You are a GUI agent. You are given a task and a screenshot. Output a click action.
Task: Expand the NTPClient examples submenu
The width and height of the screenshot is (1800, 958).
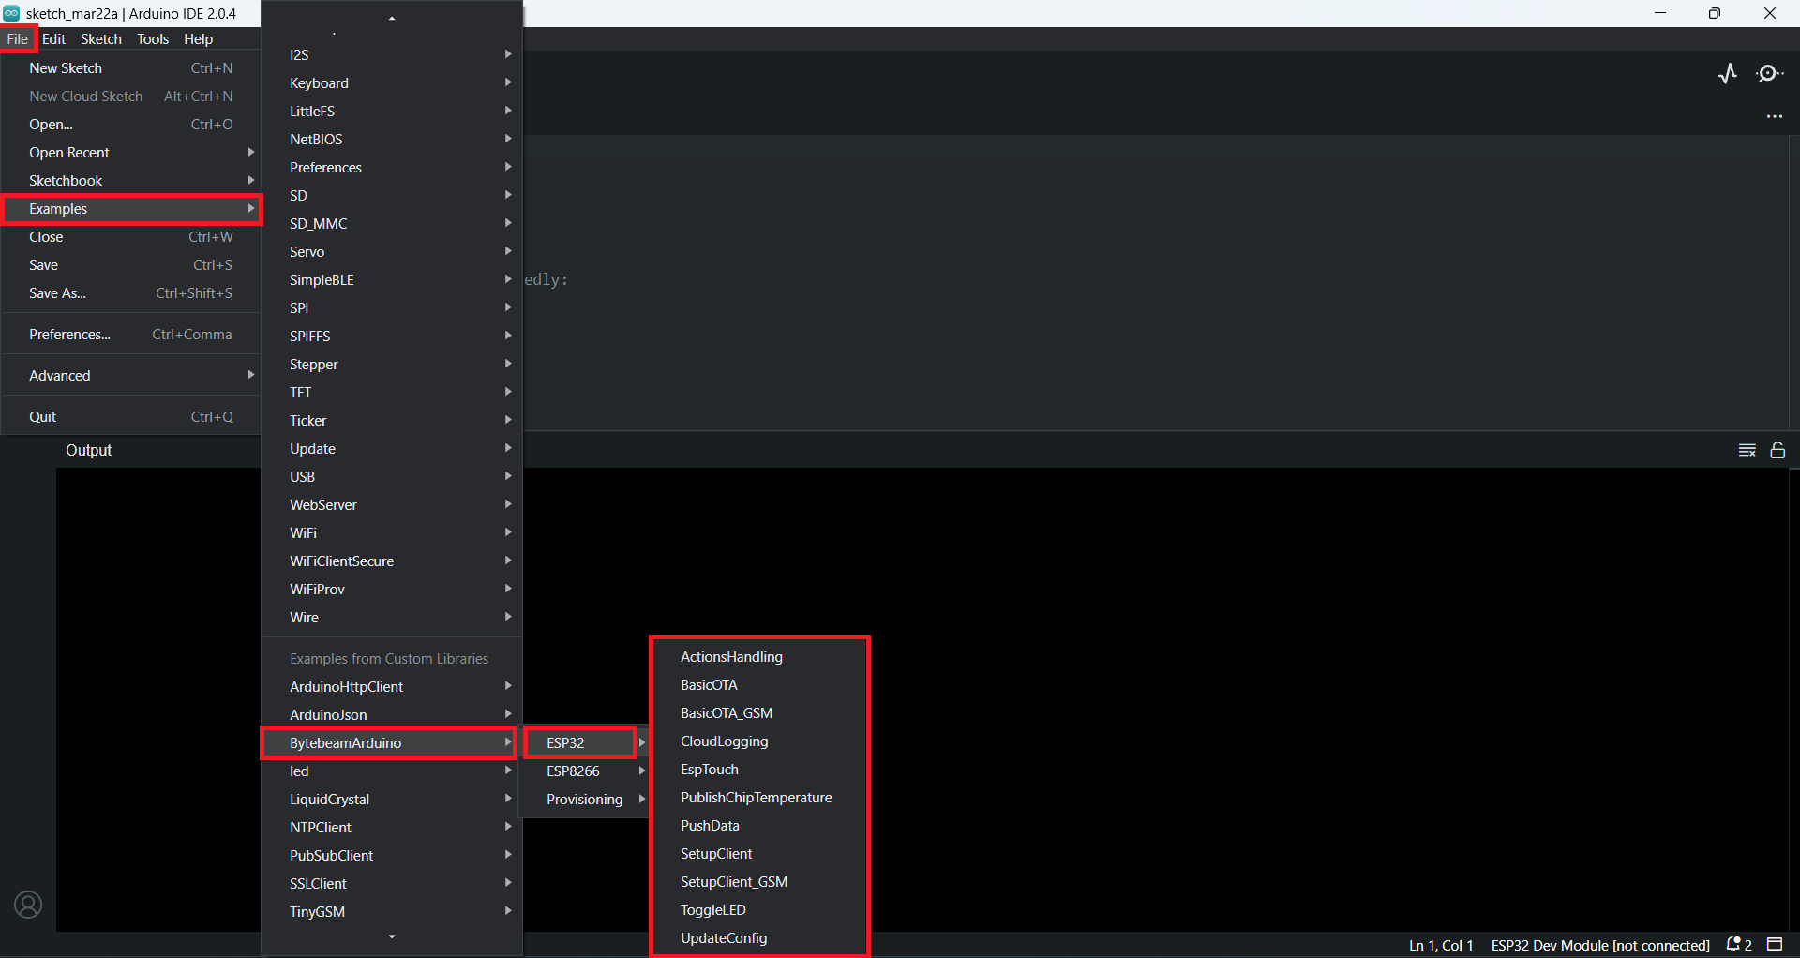(x=392, y=828)
